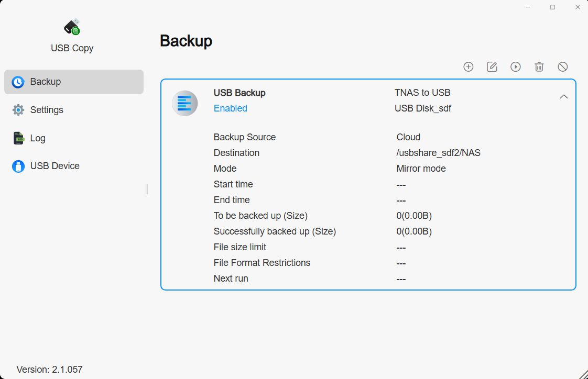Click the sidebar divider handle
This screenshot has width=588, height=379.
(x=147, y=189)
